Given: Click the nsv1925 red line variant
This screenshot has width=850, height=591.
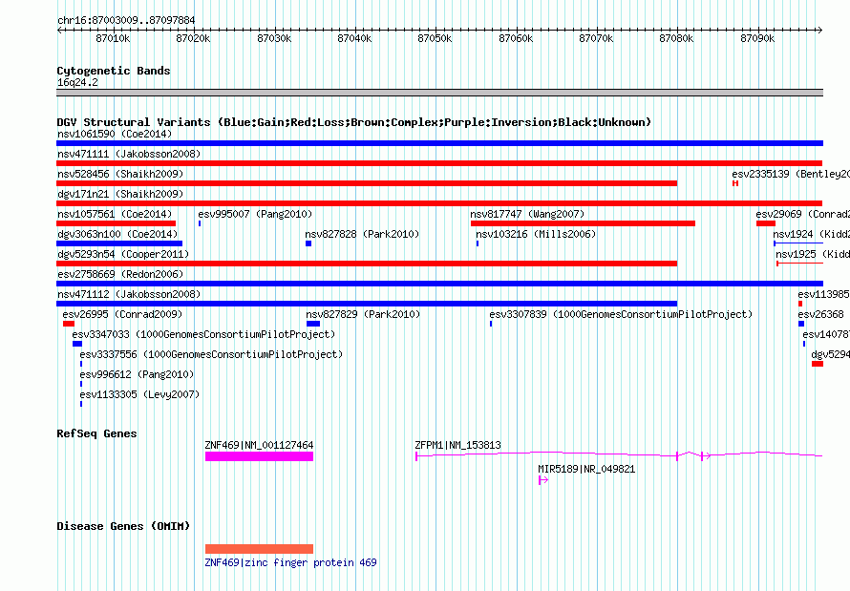Looking at the screenshot, I should pyautogui.click(x=800, y=264).
